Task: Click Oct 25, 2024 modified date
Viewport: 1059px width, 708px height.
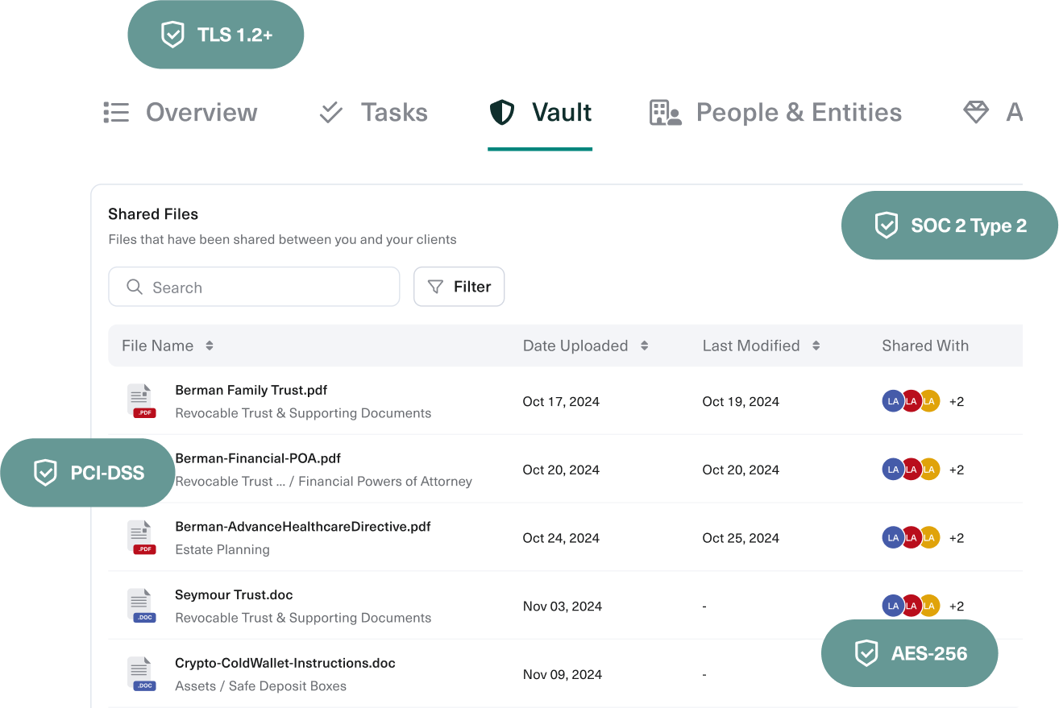Action: pyautogui.click(x=741, y=538)
